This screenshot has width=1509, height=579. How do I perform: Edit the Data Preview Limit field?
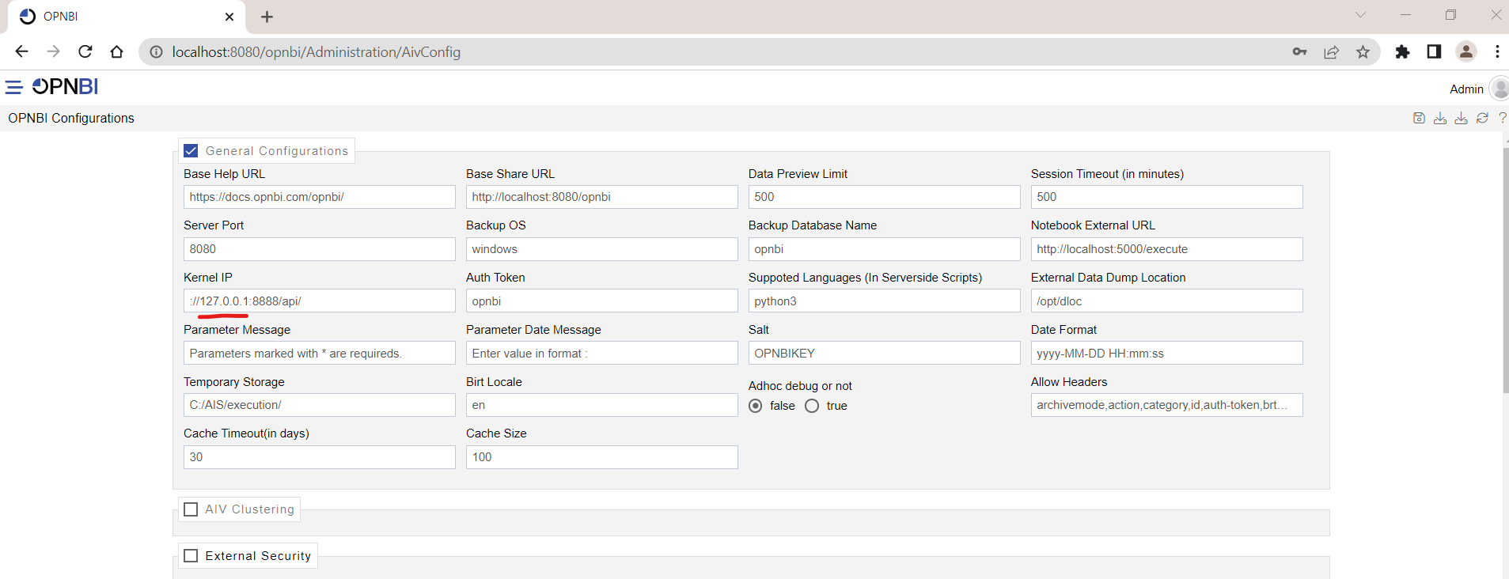point(885,197)
